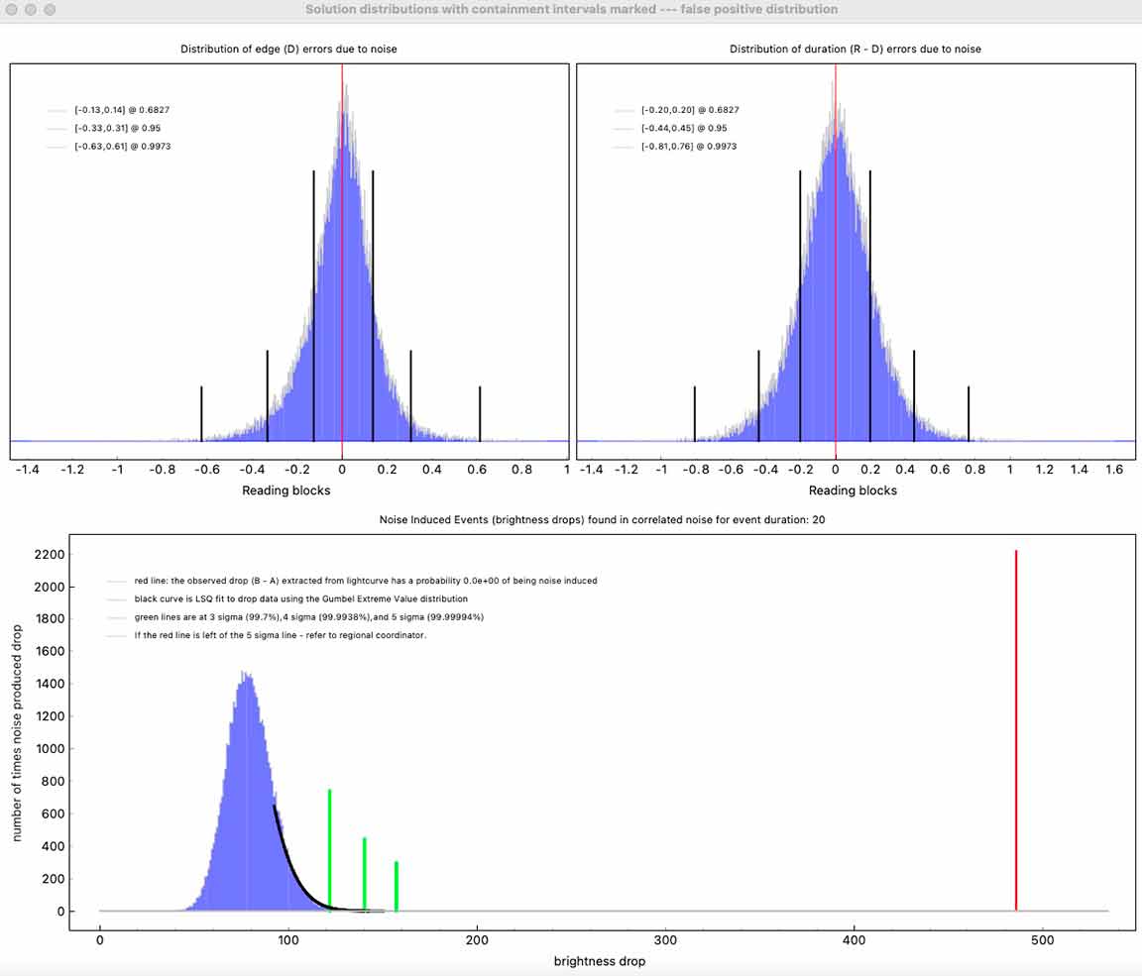The width and height of the screenshot is (1142, 976).
Task: Click black marker at 0.45 in duration errors plot
Action: point(914,396)
